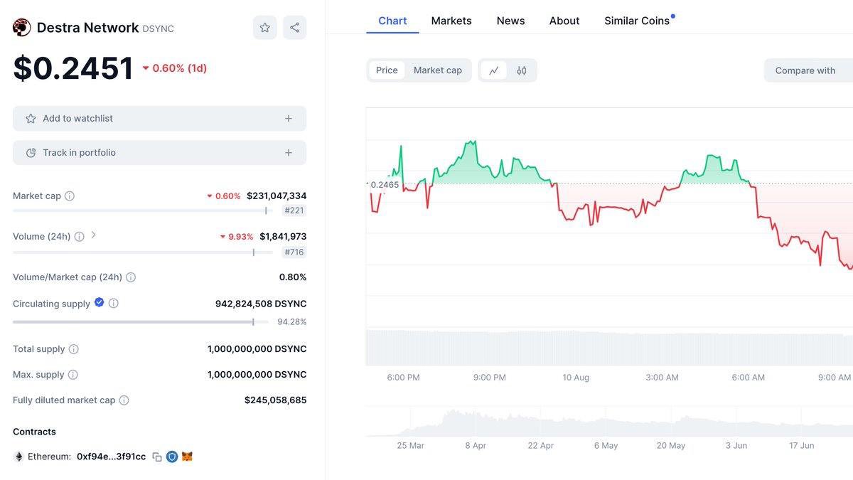Switch to the News tab
The image size is (853, 480).
click(x=510, y=21)
